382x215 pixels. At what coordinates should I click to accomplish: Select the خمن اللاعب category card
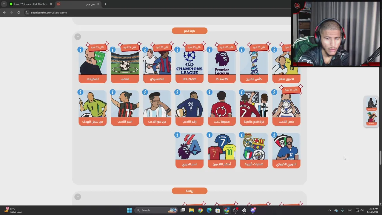[286, 108]
